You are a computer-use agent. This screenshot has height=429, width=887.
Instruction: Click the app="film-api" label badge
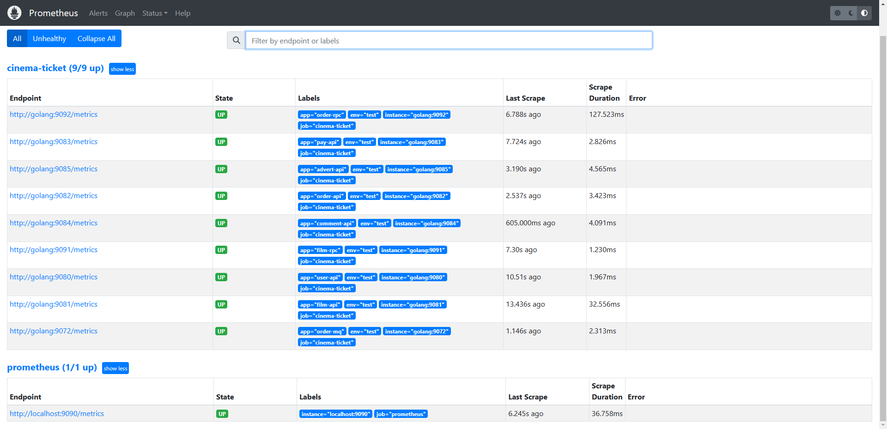click(x=320, y=305)
